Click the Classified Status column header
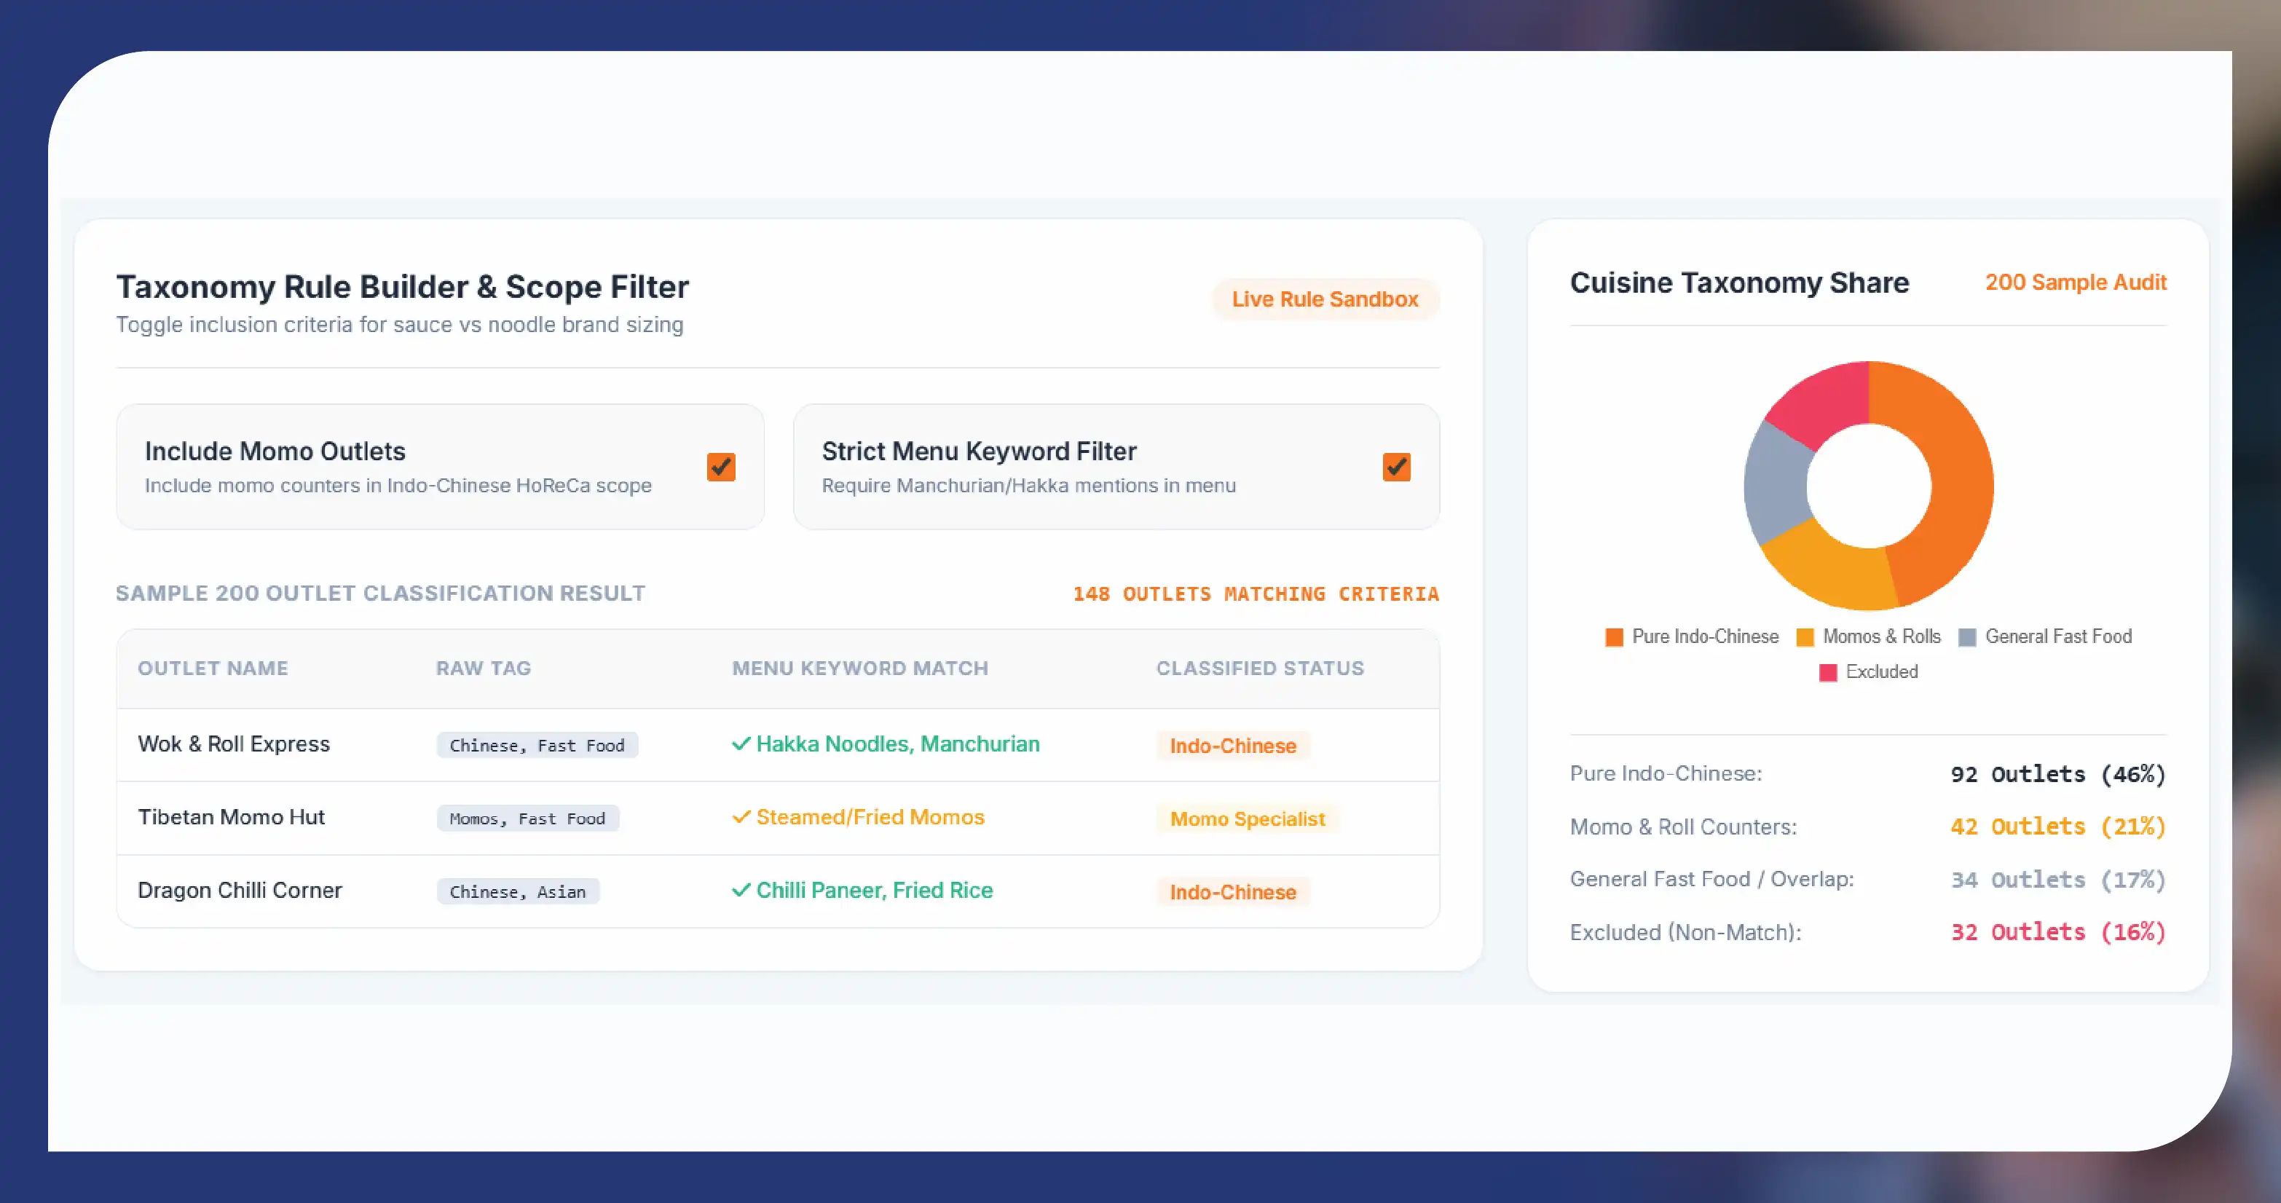 pyautogui.click(x=1260, y=668)
